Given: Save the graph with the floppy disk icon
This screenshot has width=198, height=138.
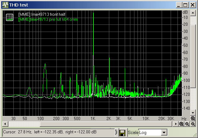Looking at the screenshot, I should pos(122,133).
